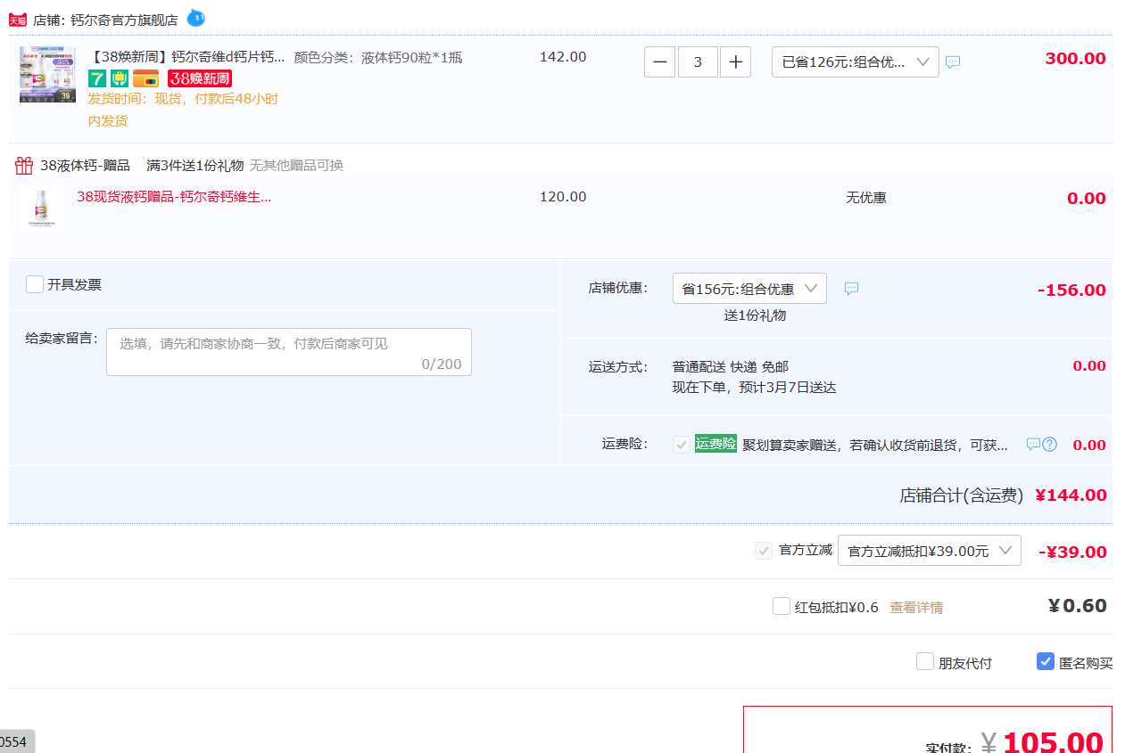1125x753 pixels.
Task: Click the main product thumbnail image
Action: tap(47, 75)
